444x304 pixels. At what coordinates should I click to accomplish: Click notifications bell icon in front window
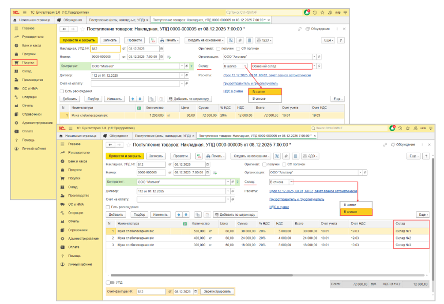(392, 128)
